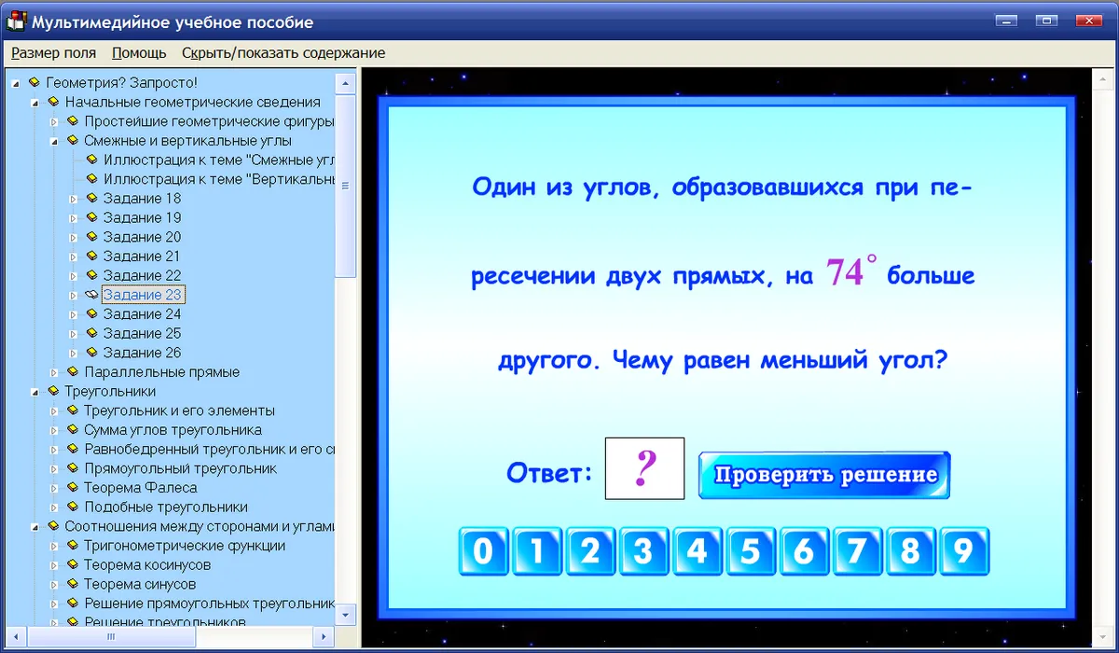Click application icon in title bar

tap(16, 21)
